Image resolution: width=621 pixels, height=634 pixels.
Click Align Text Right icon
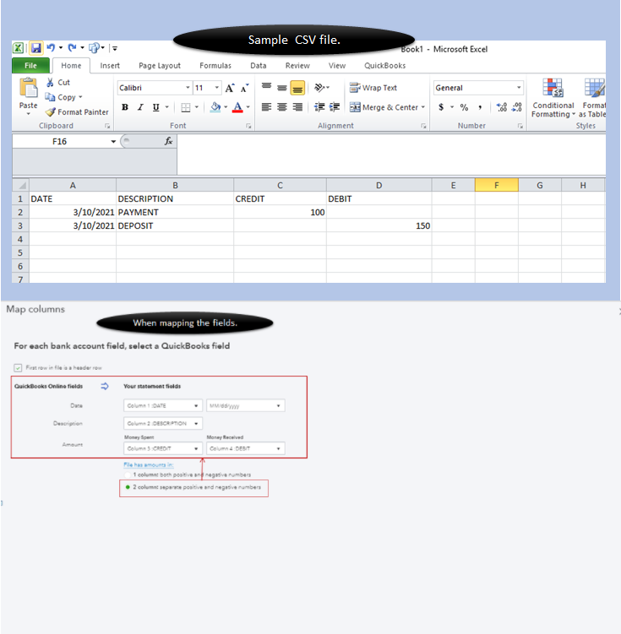click(x=297, y=106)
